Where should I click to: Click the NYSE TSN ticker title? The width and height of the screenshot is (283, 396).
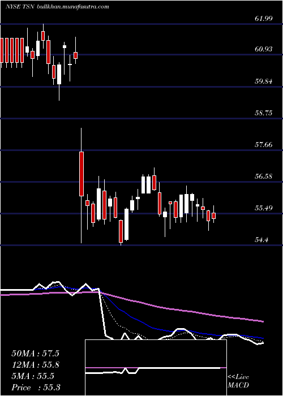click(20, 7)
